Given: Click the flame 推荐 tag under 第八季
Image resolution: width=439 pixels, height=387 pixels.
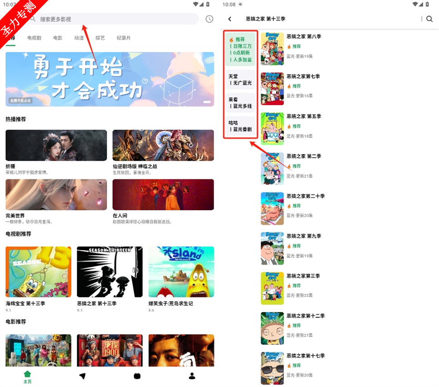Looking at the screenshot, I should tap(294, 46).
